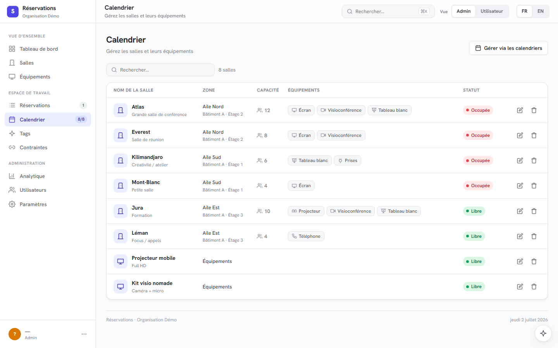Open Réservations in sidebar
This screenshot has width=558, height=348.
pyautogui.click(x=48, y=105)
